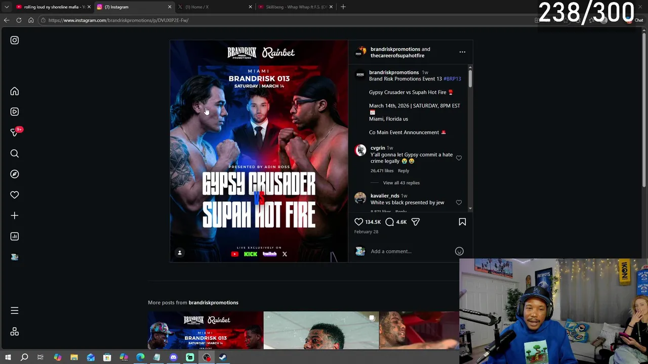This screenshot has width=648, height=364.
Task: Open thecareerofsupahotfire profile link
Action: [397, 56]
